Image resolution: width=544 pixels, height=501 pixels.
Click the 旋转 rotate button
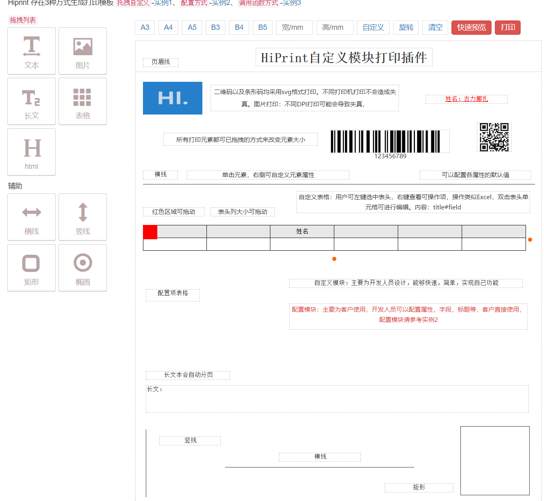tap(406, 27)
